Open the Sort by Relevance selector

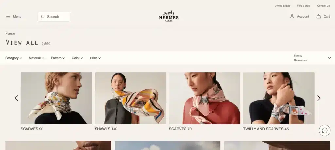tap(312, 58)
